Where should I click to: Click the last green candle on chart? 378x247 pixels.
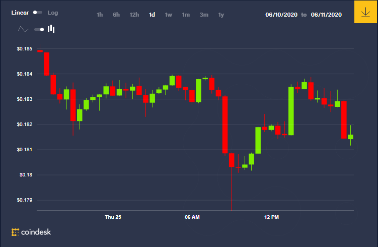350,137
